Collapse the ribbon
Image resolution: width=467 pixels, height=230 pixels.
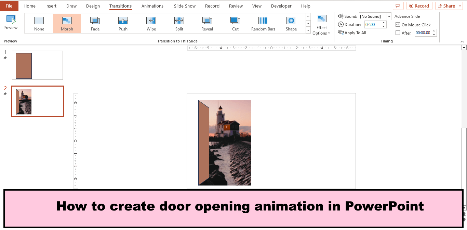coord(462,41)
